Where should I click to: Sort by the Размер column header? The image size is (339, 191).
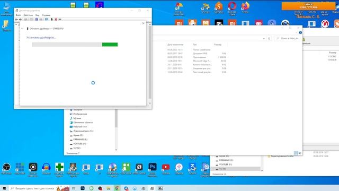pos(218,45)
